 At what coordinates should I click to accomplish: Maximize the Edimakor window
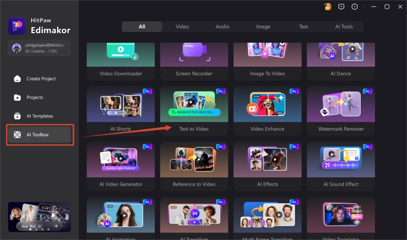[387, 7]
